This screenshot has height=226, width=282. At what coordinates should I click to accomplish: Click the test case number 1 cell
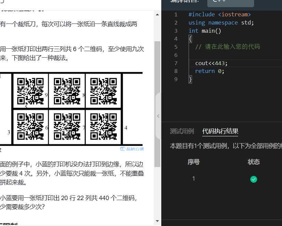click(194, 179)
